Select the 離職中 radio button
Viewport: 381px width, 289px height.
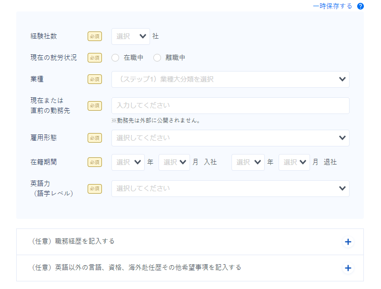pyautogui.click(x=157, y=58)
